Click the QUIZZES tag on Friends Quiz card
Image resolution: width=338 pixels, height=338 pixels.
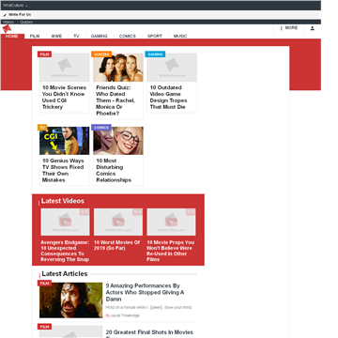(x=101, y=54)
